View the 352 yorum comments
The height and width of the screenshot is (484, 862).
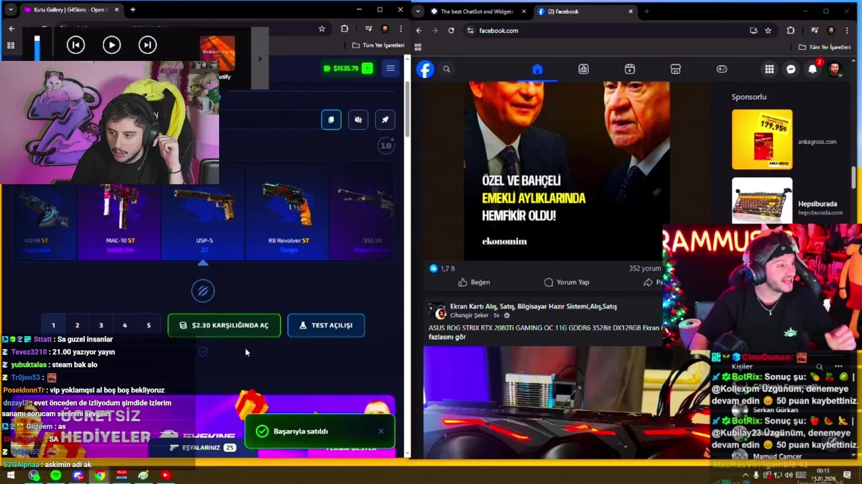point(645,268)
